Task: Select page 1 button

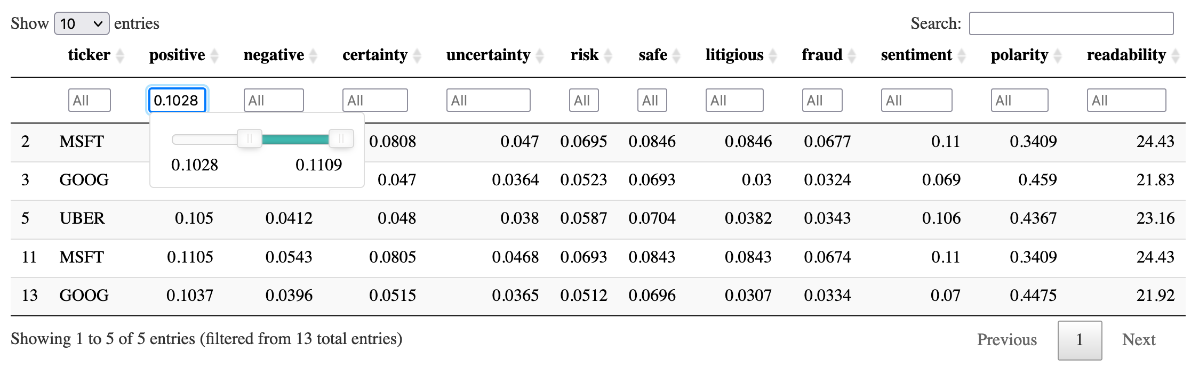Action: point(1080,340)
